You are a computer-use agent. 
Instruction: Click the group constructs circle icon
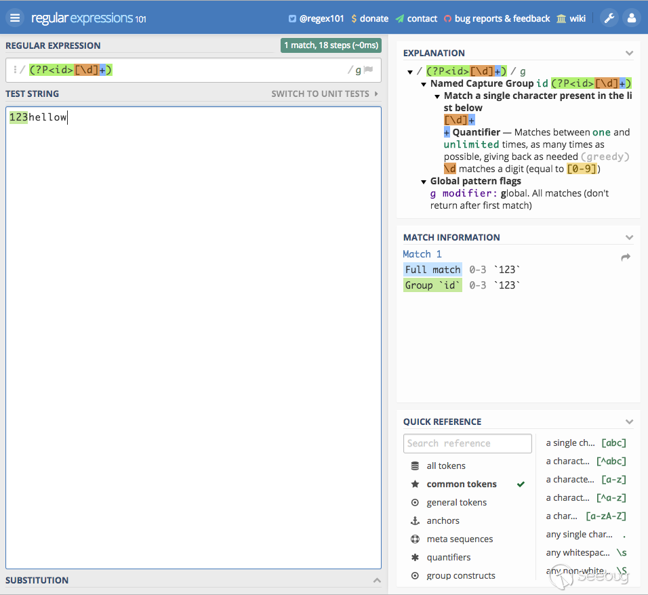(x=415, y=575)
